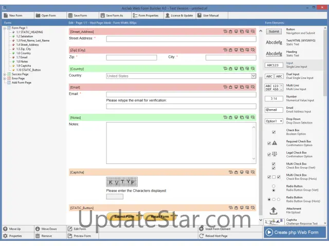Image resolution: width=329 pixels, height=246 pixels.
Task: Move the STATIC_Button element up
Action: pyautogui.click(x=236, y=208)
